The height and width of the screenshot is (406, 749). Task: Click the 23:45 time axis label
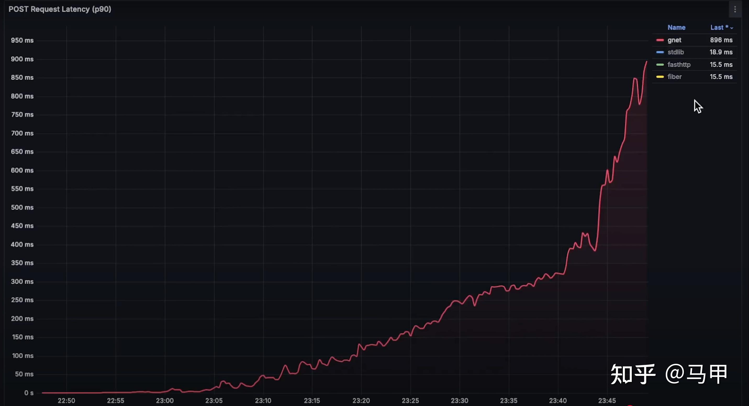tap(607, 401)
